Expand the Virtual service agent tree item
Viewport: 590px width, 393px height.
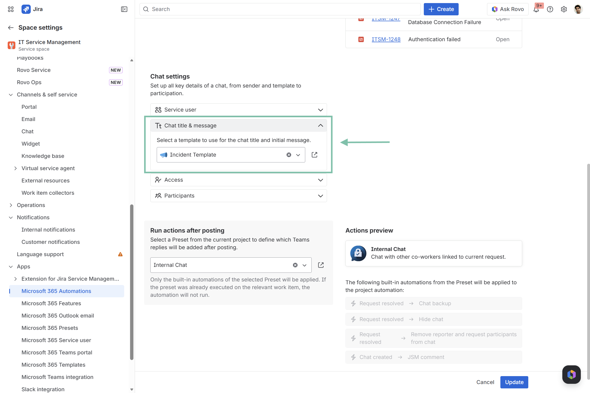[x=16, y=168]
